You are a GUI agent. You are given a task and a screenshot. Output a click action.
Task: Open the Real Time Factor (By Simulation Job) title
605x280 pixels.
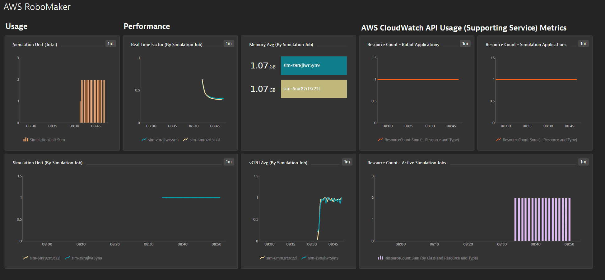(x=167, y=44)
